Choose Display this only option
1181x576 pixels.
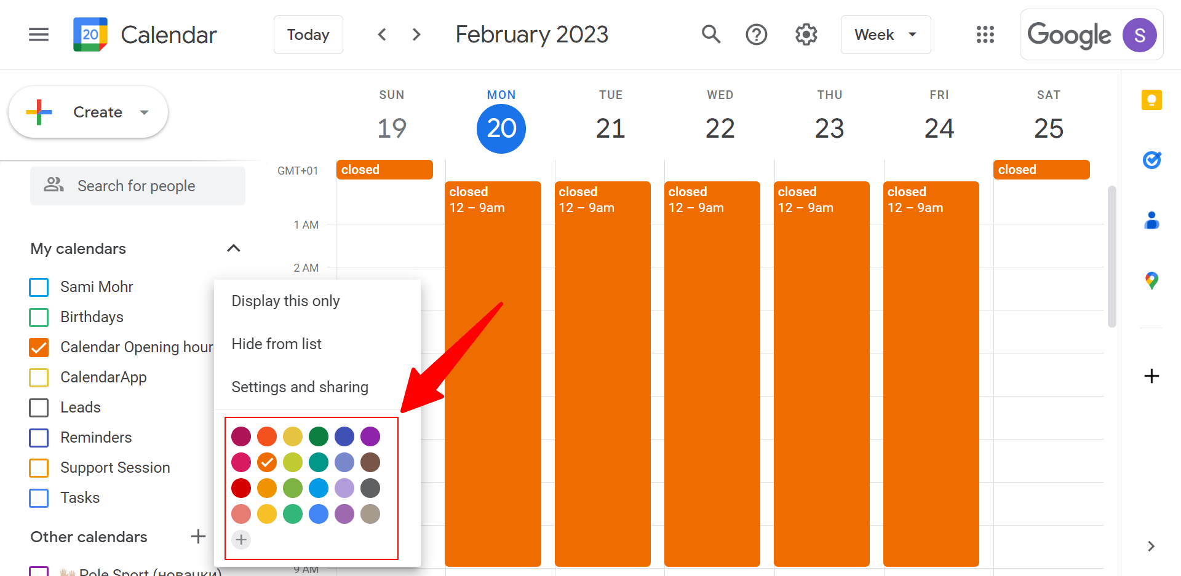pyautogui.click(x=285, y=301)
